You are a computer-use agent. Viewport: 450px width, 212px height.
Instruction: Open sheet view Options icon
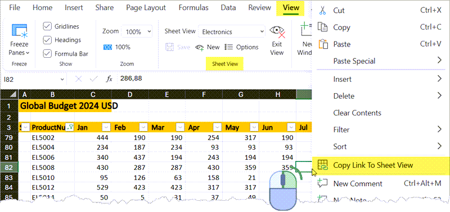pyautogui.click(x=228, y=47)
